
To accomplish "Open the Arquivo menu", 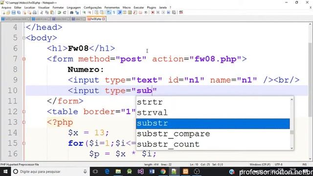I will pyautogui.click(x=6, y=7).
